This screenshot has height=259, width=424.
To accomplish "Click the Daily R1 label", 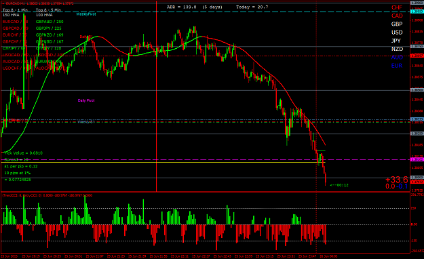I will pyautogui.click(x=86, y=37).
